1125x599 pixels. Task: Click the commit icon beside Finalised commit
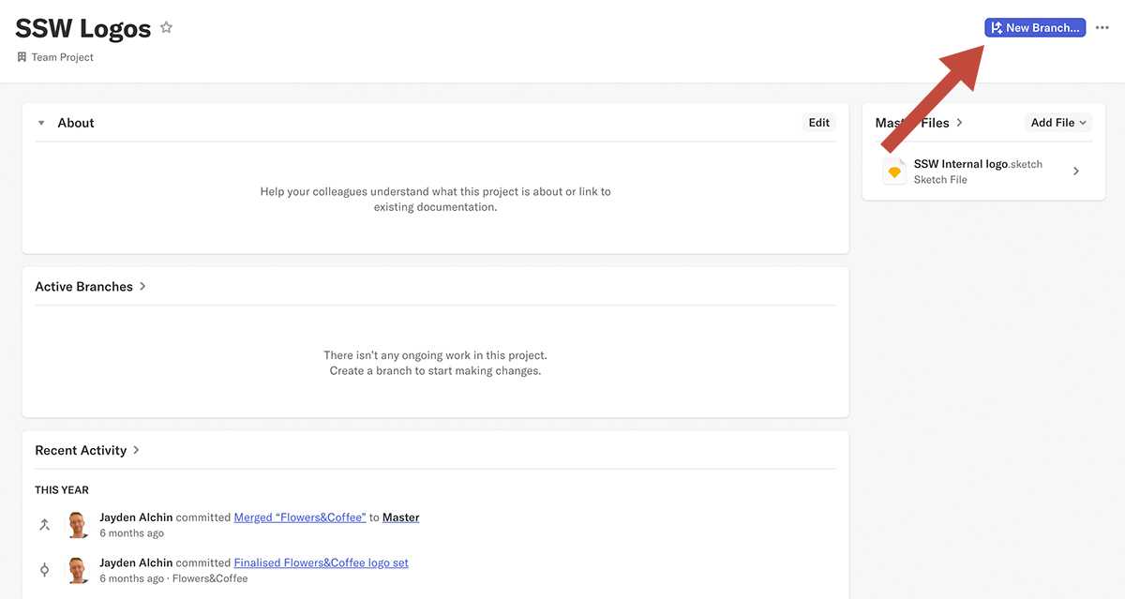[x=44, y=570]
